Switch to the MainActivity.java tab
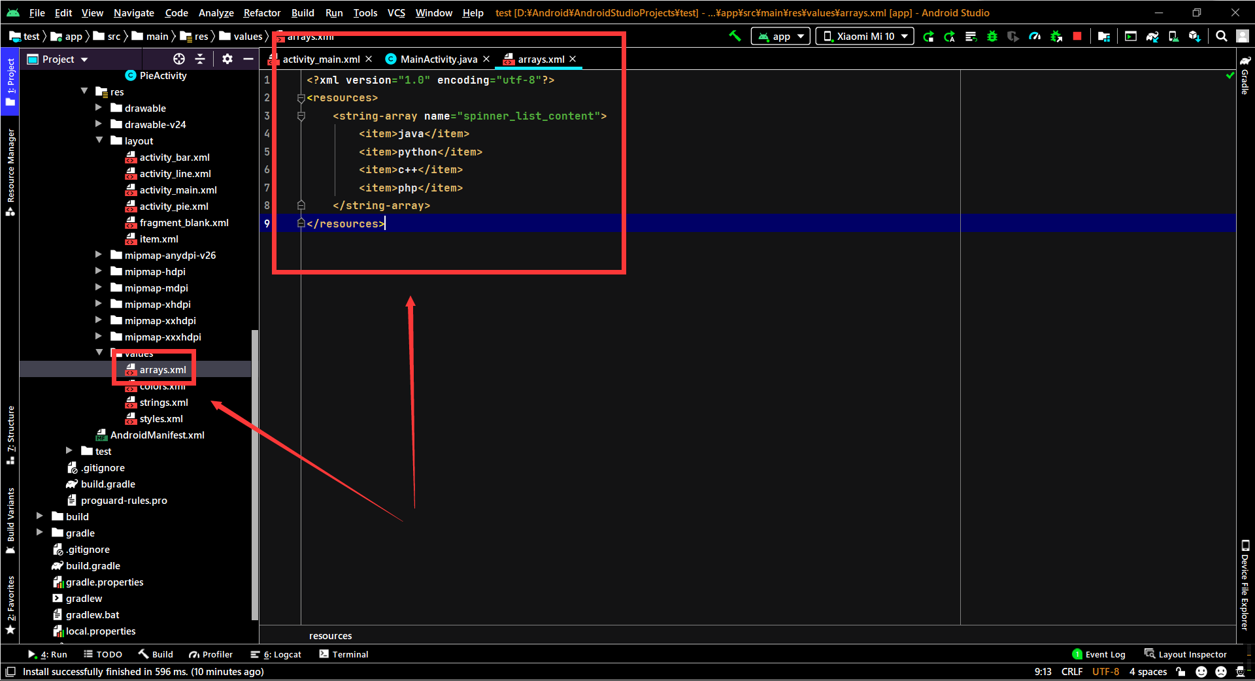 (437, 59)
